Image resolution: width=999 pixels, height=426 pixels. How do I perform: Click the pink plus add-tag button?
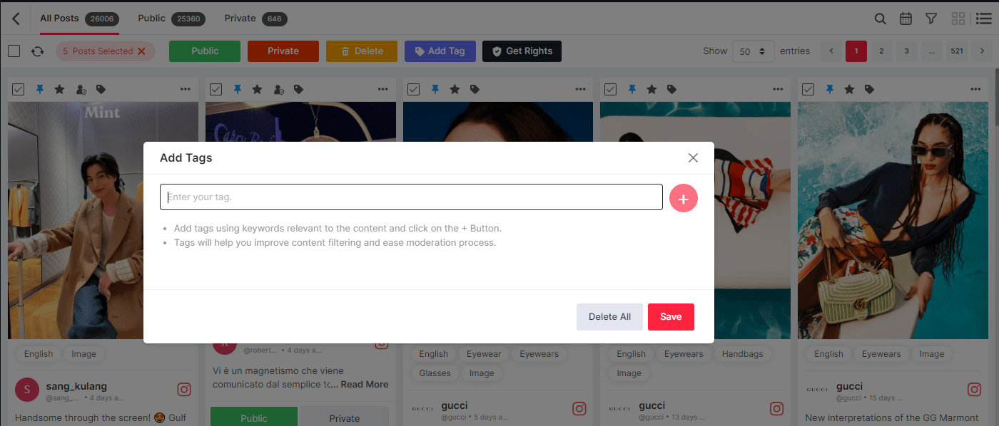tap(683, 198)
